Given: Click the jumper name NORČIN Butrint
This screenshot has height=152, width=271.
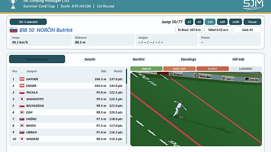Looking at the screenshot, I should click(55, 30).
